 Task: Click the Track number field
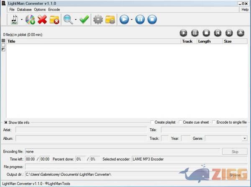(x=165, y=138)
